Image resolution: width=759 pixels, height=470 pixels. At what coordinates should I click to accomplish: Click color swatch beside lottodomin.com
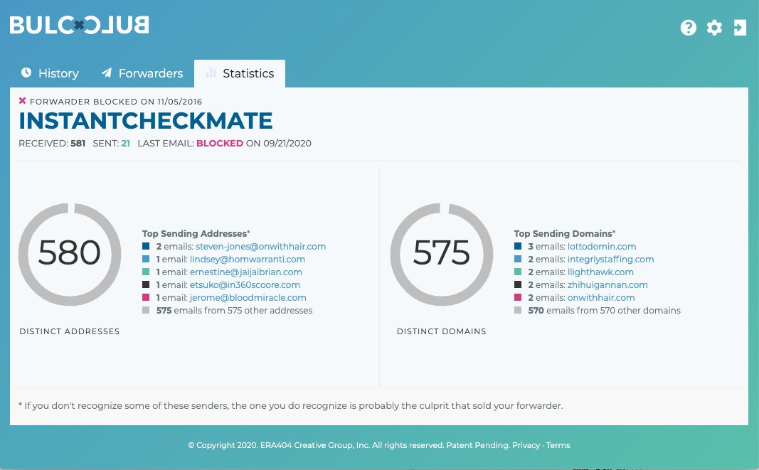click(518, 246)
